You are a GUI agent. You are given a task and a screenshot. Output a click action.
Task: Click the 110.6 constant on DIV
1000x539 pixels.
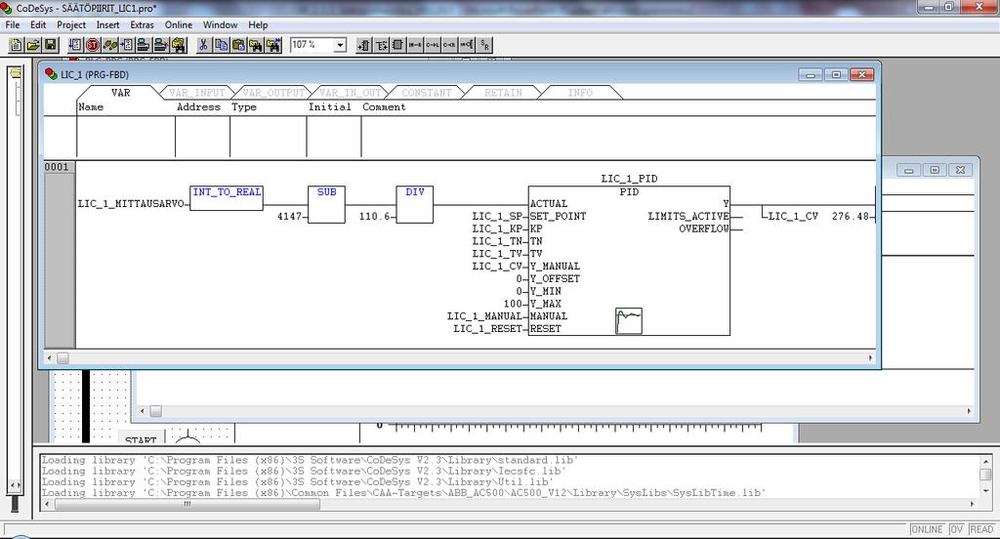(374, 216)
